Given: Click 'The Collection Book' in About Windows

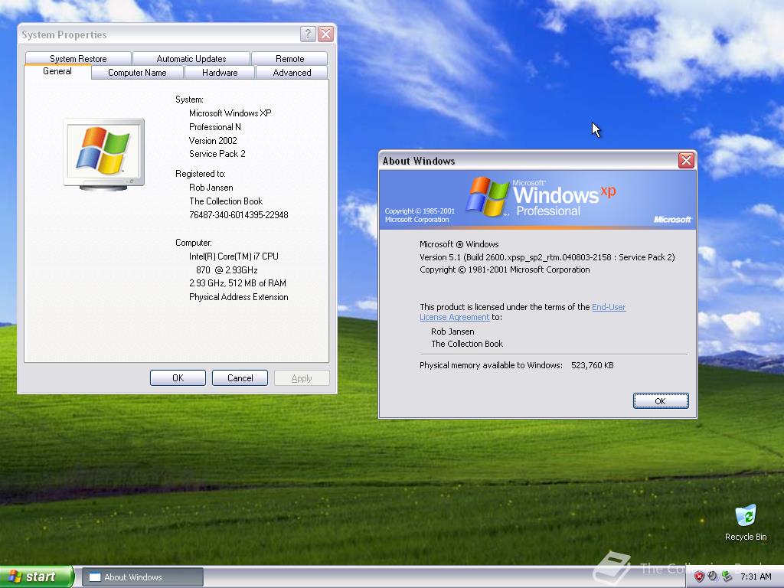Looking at the screenshot, I should pos(467,344).
